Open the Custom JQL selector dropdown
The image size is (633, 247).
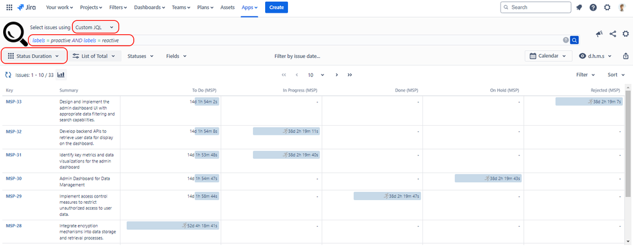pos(95,27)
